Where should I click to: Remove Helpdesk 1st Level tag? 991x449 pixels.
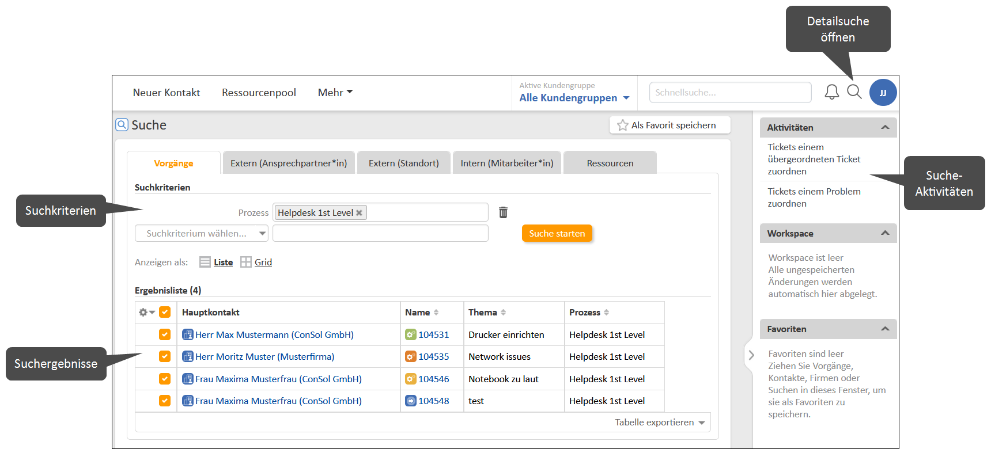(359, 213)
